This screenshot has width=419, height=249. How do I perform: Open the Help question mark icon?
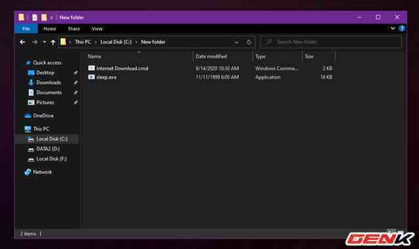(x=402, y=28)
